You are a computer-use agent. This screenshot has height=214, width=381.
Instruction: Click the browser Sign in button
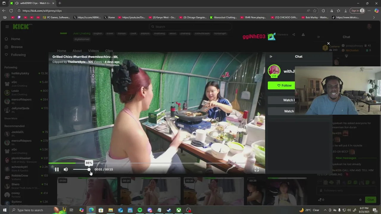[x=357, y=11]
